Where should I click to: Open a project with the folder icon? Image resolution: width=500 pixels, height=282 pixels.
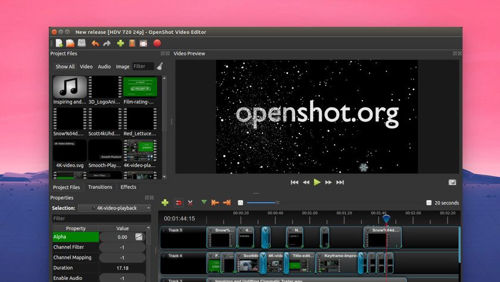point(70,43)
